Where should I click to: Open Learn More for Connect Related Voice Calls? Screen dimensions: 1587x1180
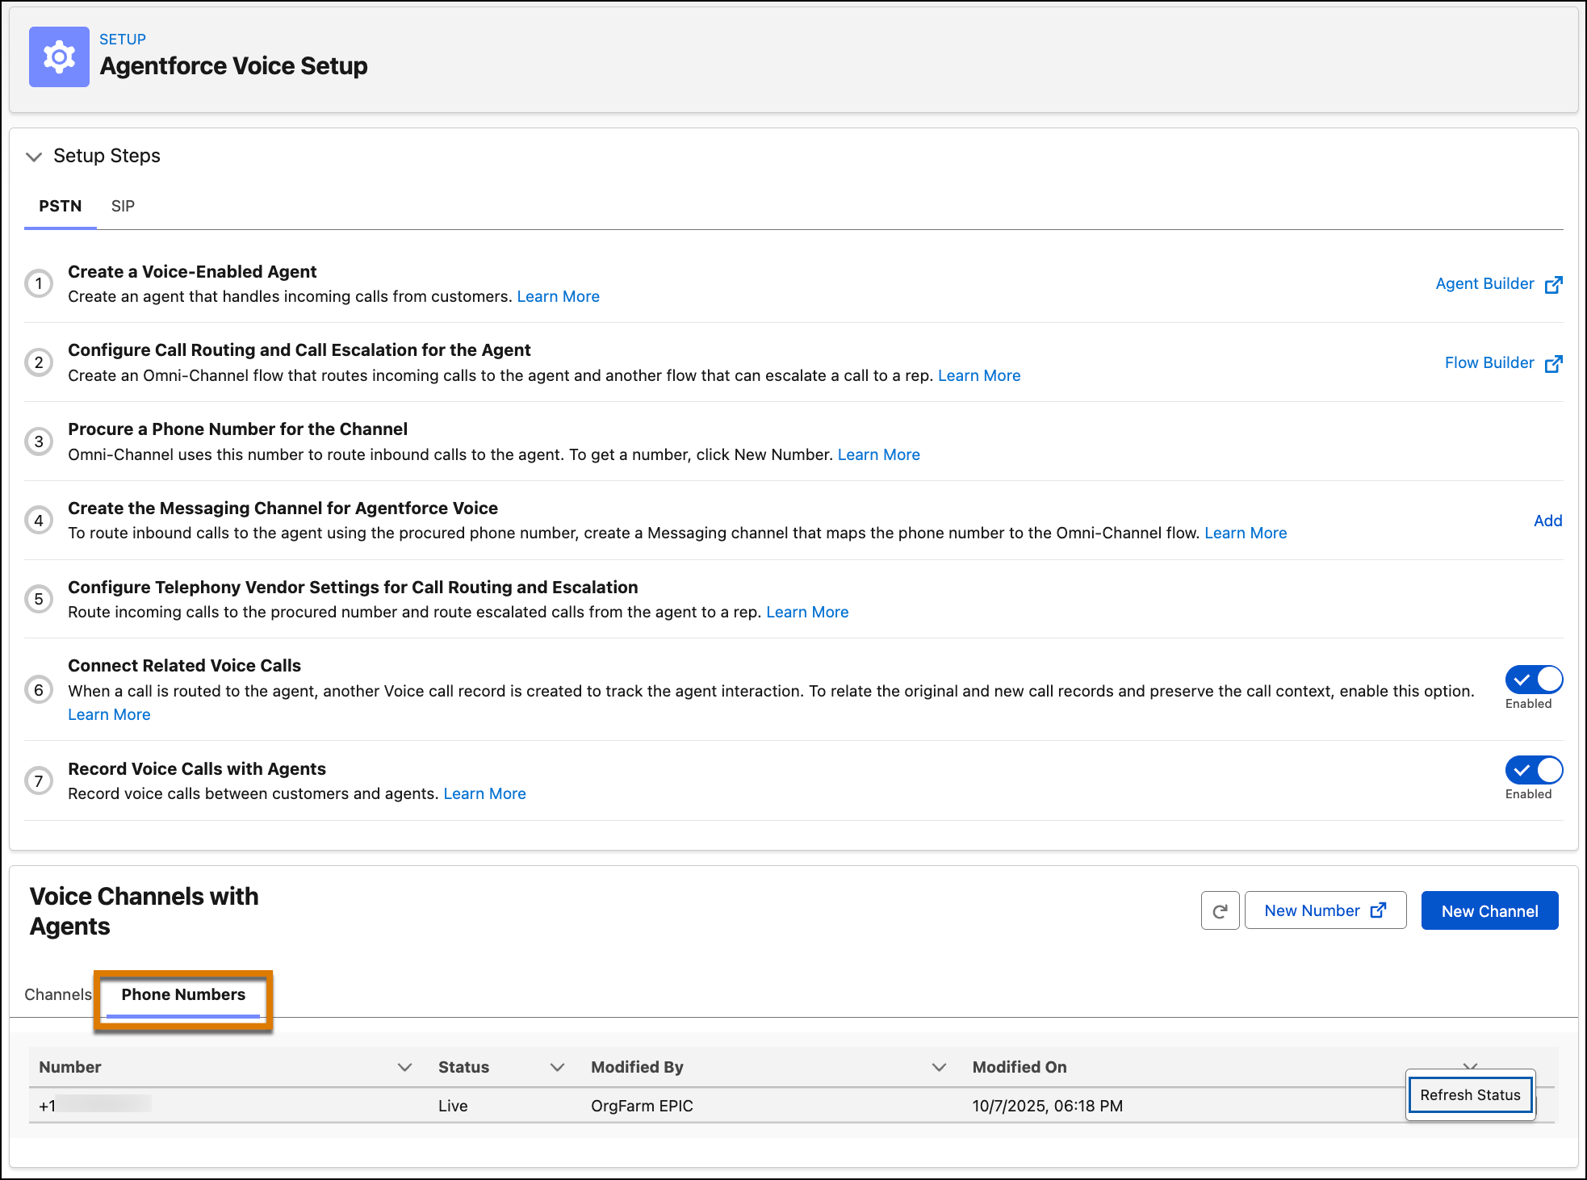pyautogui.click(x=109, y=714)
